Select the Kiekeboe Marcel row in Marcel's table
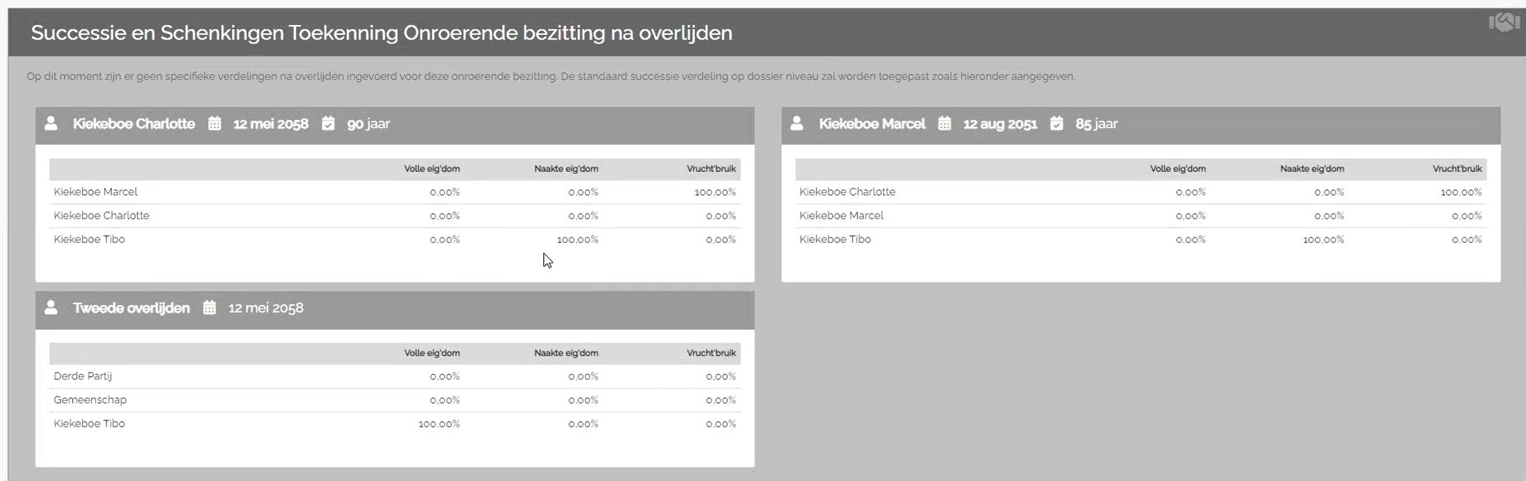The image size is (1526, 481). tap(1141, 216)
